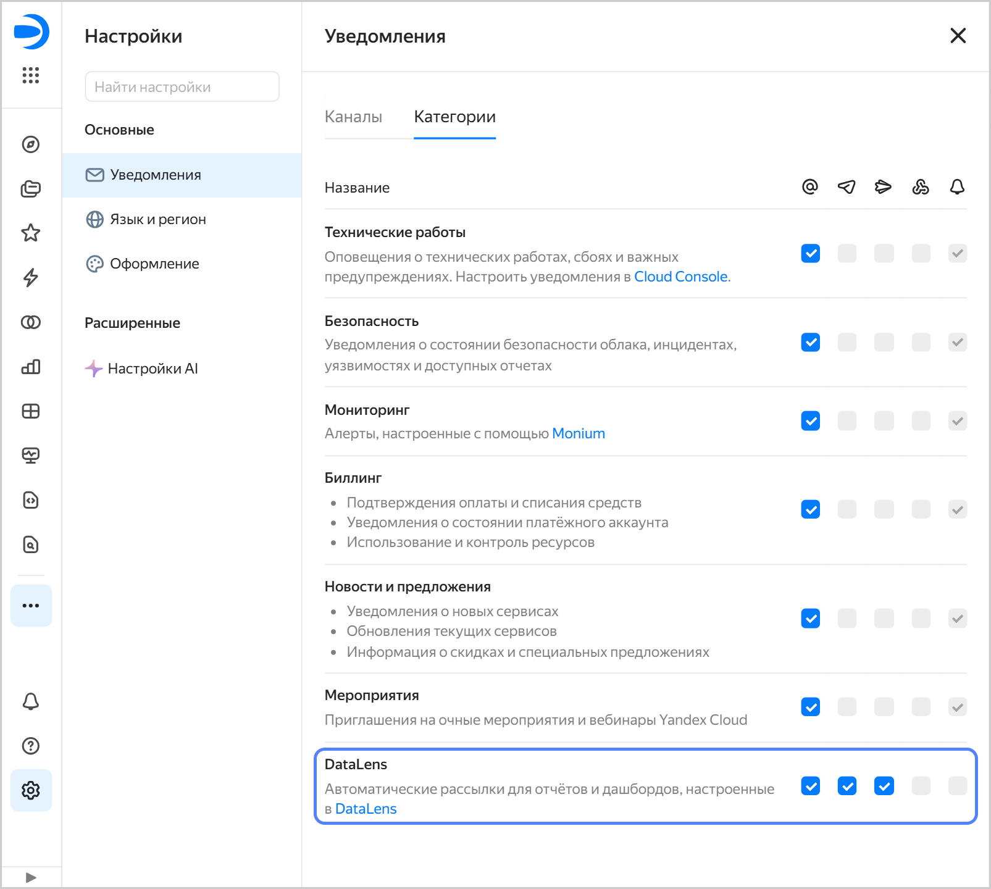The width and height of the screenshot is (991, 889).
Task: Click the file search icon in sidebar
Action: click(31, 545)
